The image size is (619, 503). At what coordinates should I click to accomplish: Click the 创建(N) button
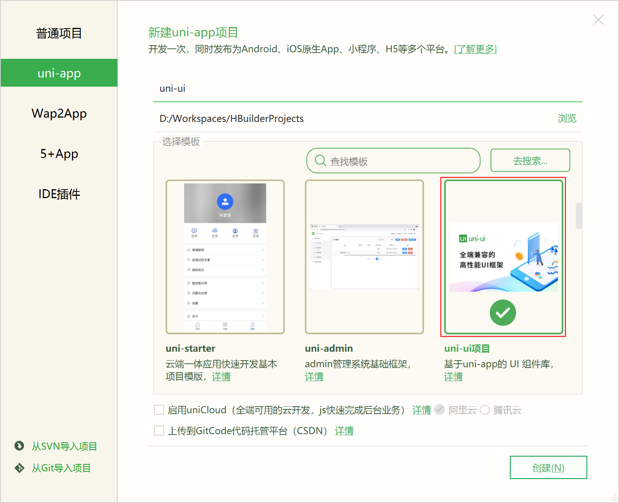(x=549, y=467)
